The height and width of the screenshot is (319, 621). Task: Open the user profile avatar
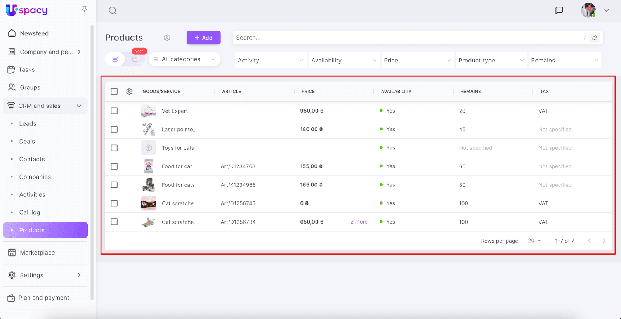pos(588,10)
